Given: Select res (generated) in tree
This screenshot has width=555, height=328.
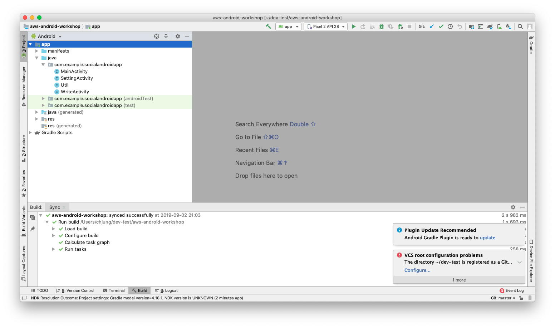Looking at the screenshot, I should pyautogui.click(x=64, y=126).
